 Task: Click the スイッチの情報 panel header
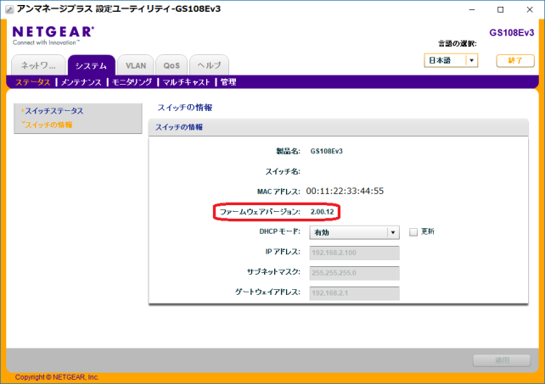point(338,127)
